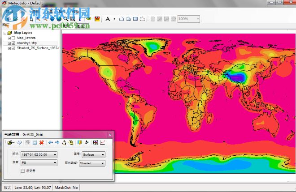Go to next time with right arrow
The width and height of the screenshot is (296, 192).
[x=57, y=143]
